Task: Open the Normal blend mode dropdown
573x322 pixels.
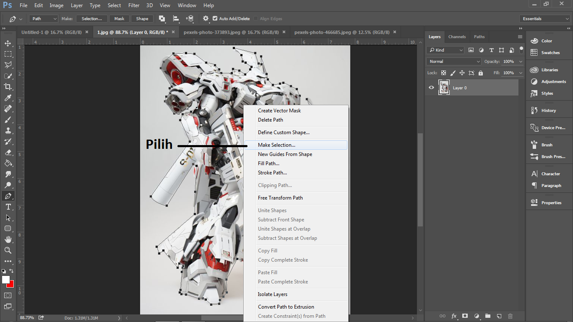Action: point(454,61)
